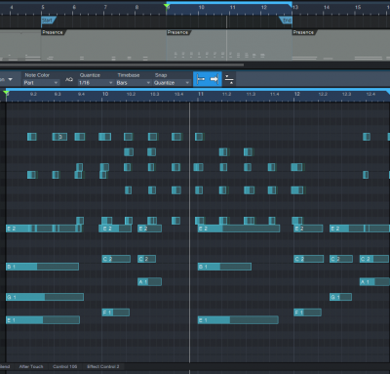Select the B 1 note starting at bar 11
The width and height of the screenshot is (390, 374).
[224, 267]
